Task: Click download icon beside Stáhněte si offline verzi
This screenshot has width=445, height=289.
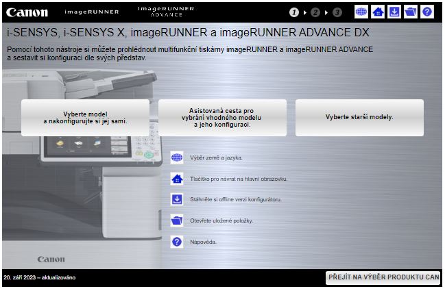Action: [x=177, y=199]
